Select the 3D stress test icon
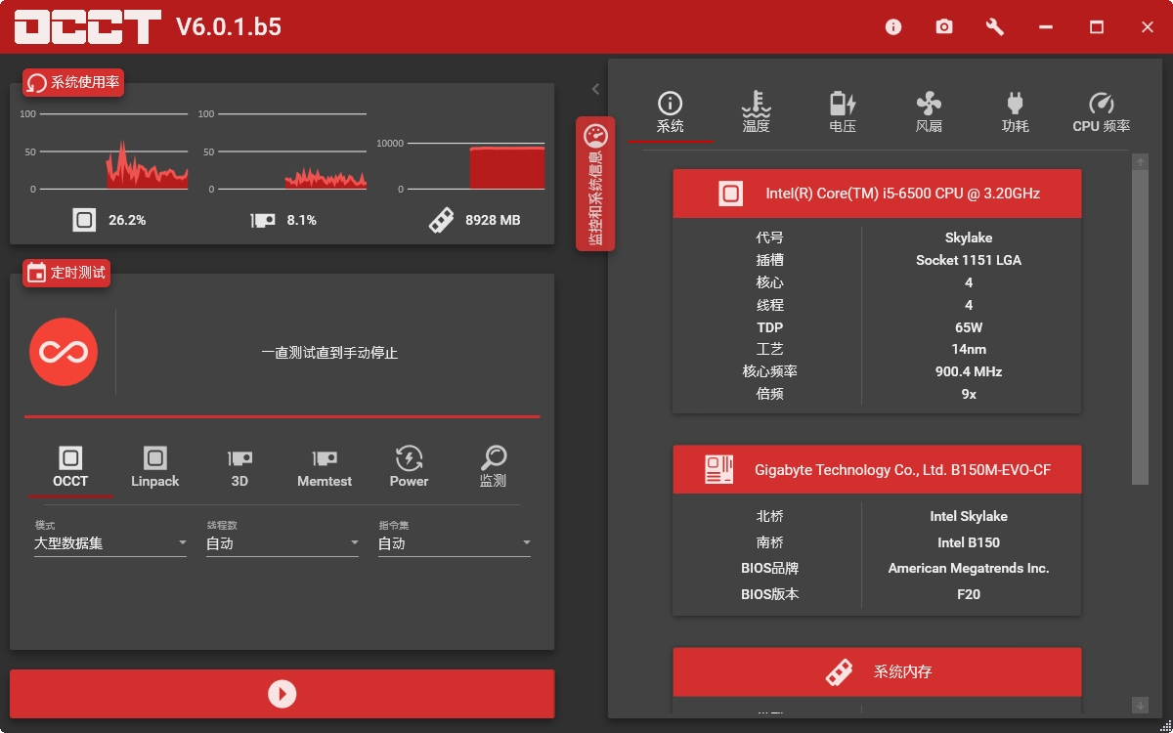Image resolution: width=1173 pixels, height=733 pixels. pos(238,459)
